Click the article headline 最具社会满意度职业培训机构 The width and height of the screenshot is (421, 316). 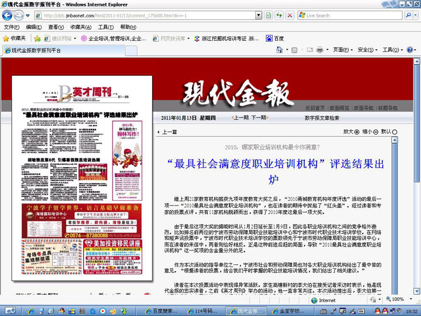pyautogui.click(x=276, y=171)
